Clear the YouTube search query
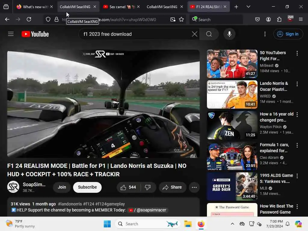308x231 pixels. coord(195,34)
